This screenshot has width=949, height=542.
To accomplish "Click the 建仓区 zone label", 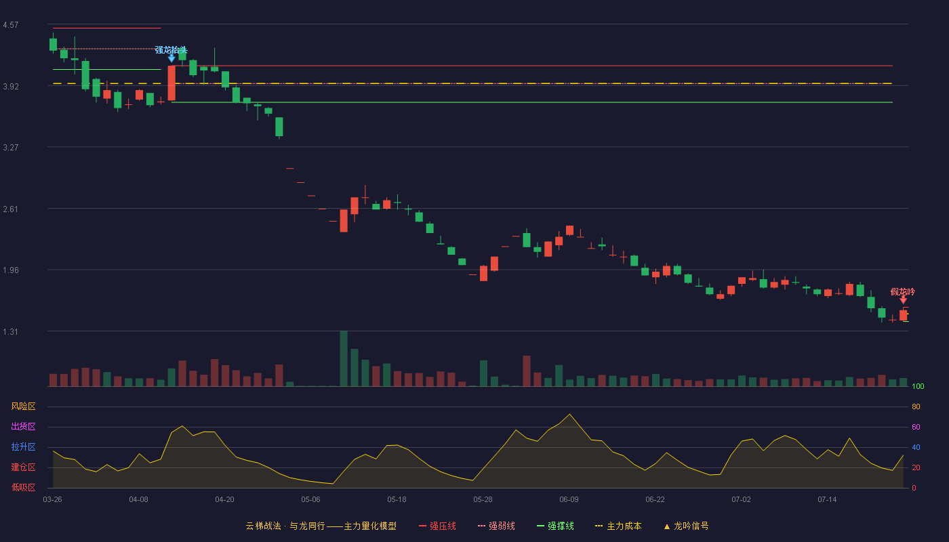I will (24, 467).
